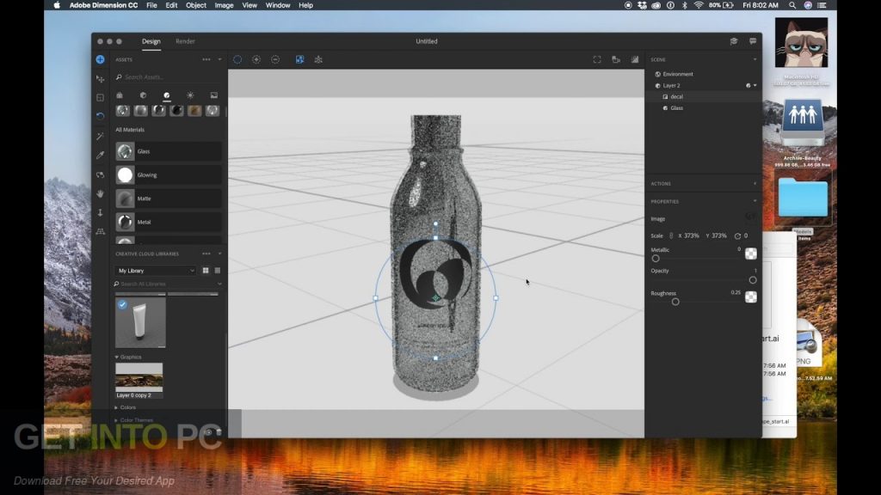Filter assets by Images icon
The height and width of the screenshot is (495, 881).
tap(214, 95)
